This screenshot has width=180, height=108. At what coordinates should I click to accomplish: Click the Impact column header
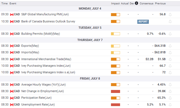tap(115, 4)
